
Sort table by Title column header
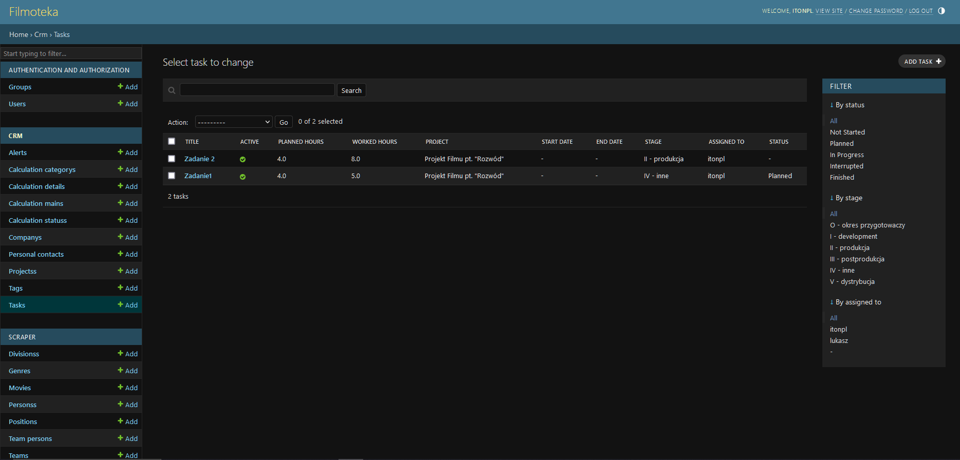[x=192, y=142]
